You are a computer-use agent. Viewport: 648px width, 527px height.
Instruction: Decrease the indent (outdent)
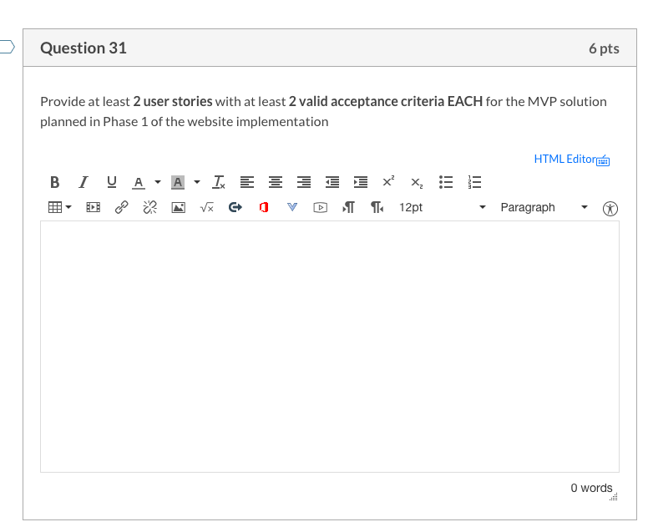(332, 182)
